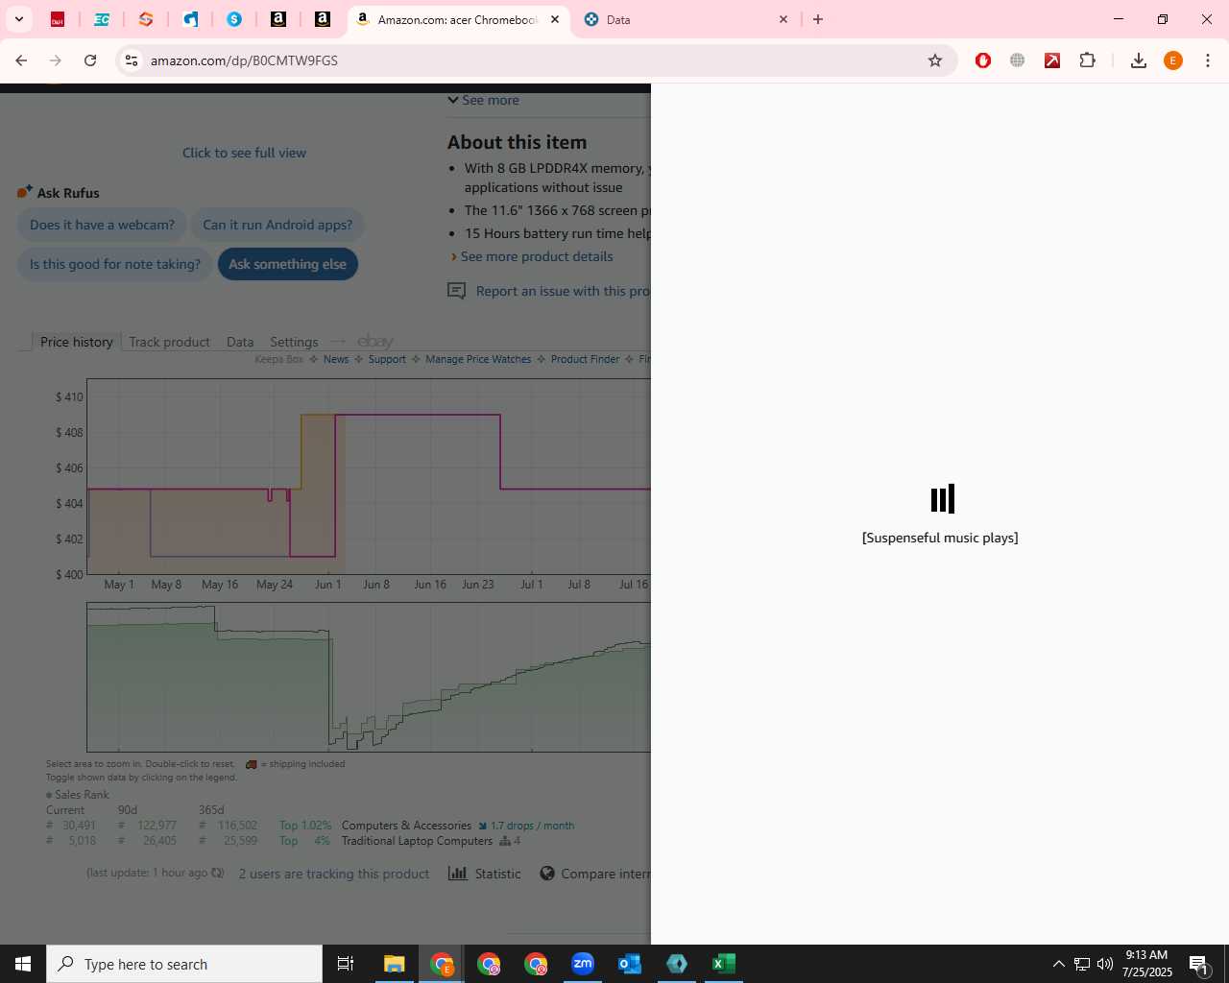1229x983 pixels.
Task: Click the price chart plot area
Action: 369,476
